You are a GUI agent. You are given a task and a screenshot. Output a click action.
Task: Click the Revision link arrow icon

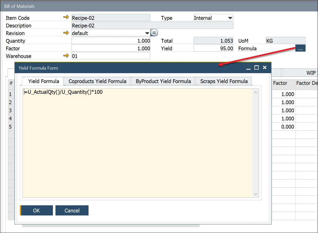pyautogui.click(x=66, y=33)
